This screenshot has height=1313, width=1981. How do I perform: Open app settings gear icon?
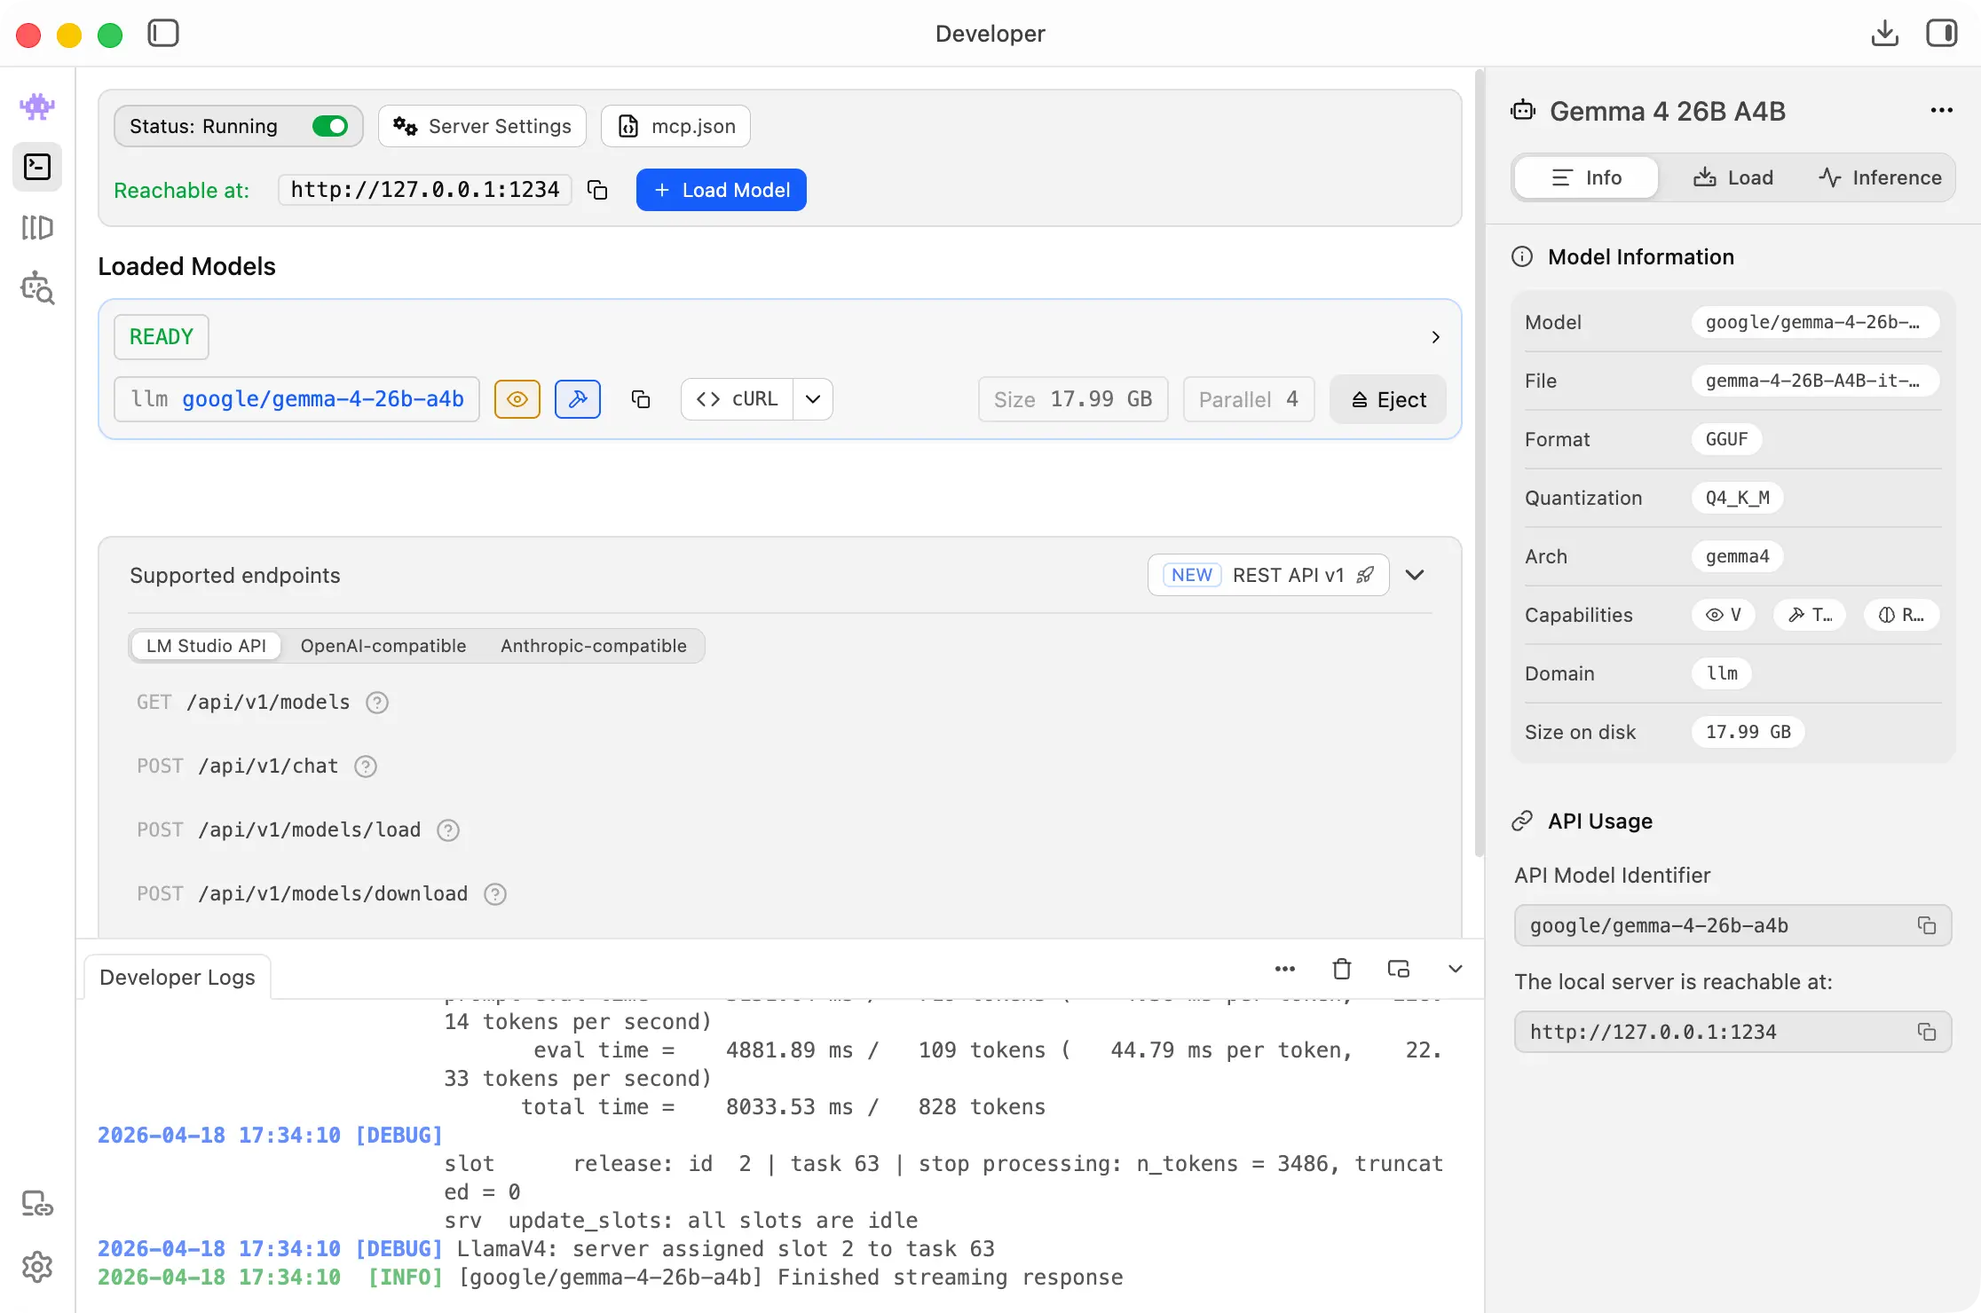pos(37,1266)
